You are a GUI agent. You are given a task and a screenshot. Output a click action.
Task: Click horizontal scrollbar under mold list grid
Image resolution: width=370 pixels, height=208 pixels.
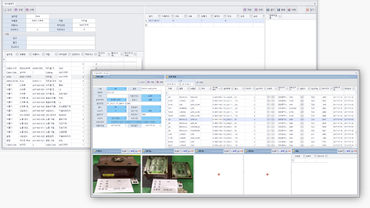click(x=261, y=147)
